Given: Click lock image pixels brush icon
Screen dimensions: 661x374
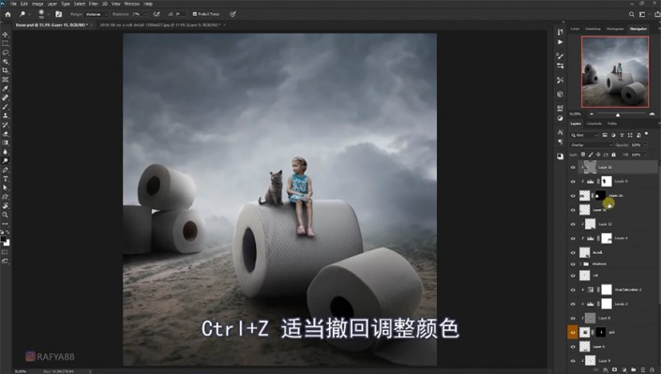Looking at the screenshot, I should point(591,155).
